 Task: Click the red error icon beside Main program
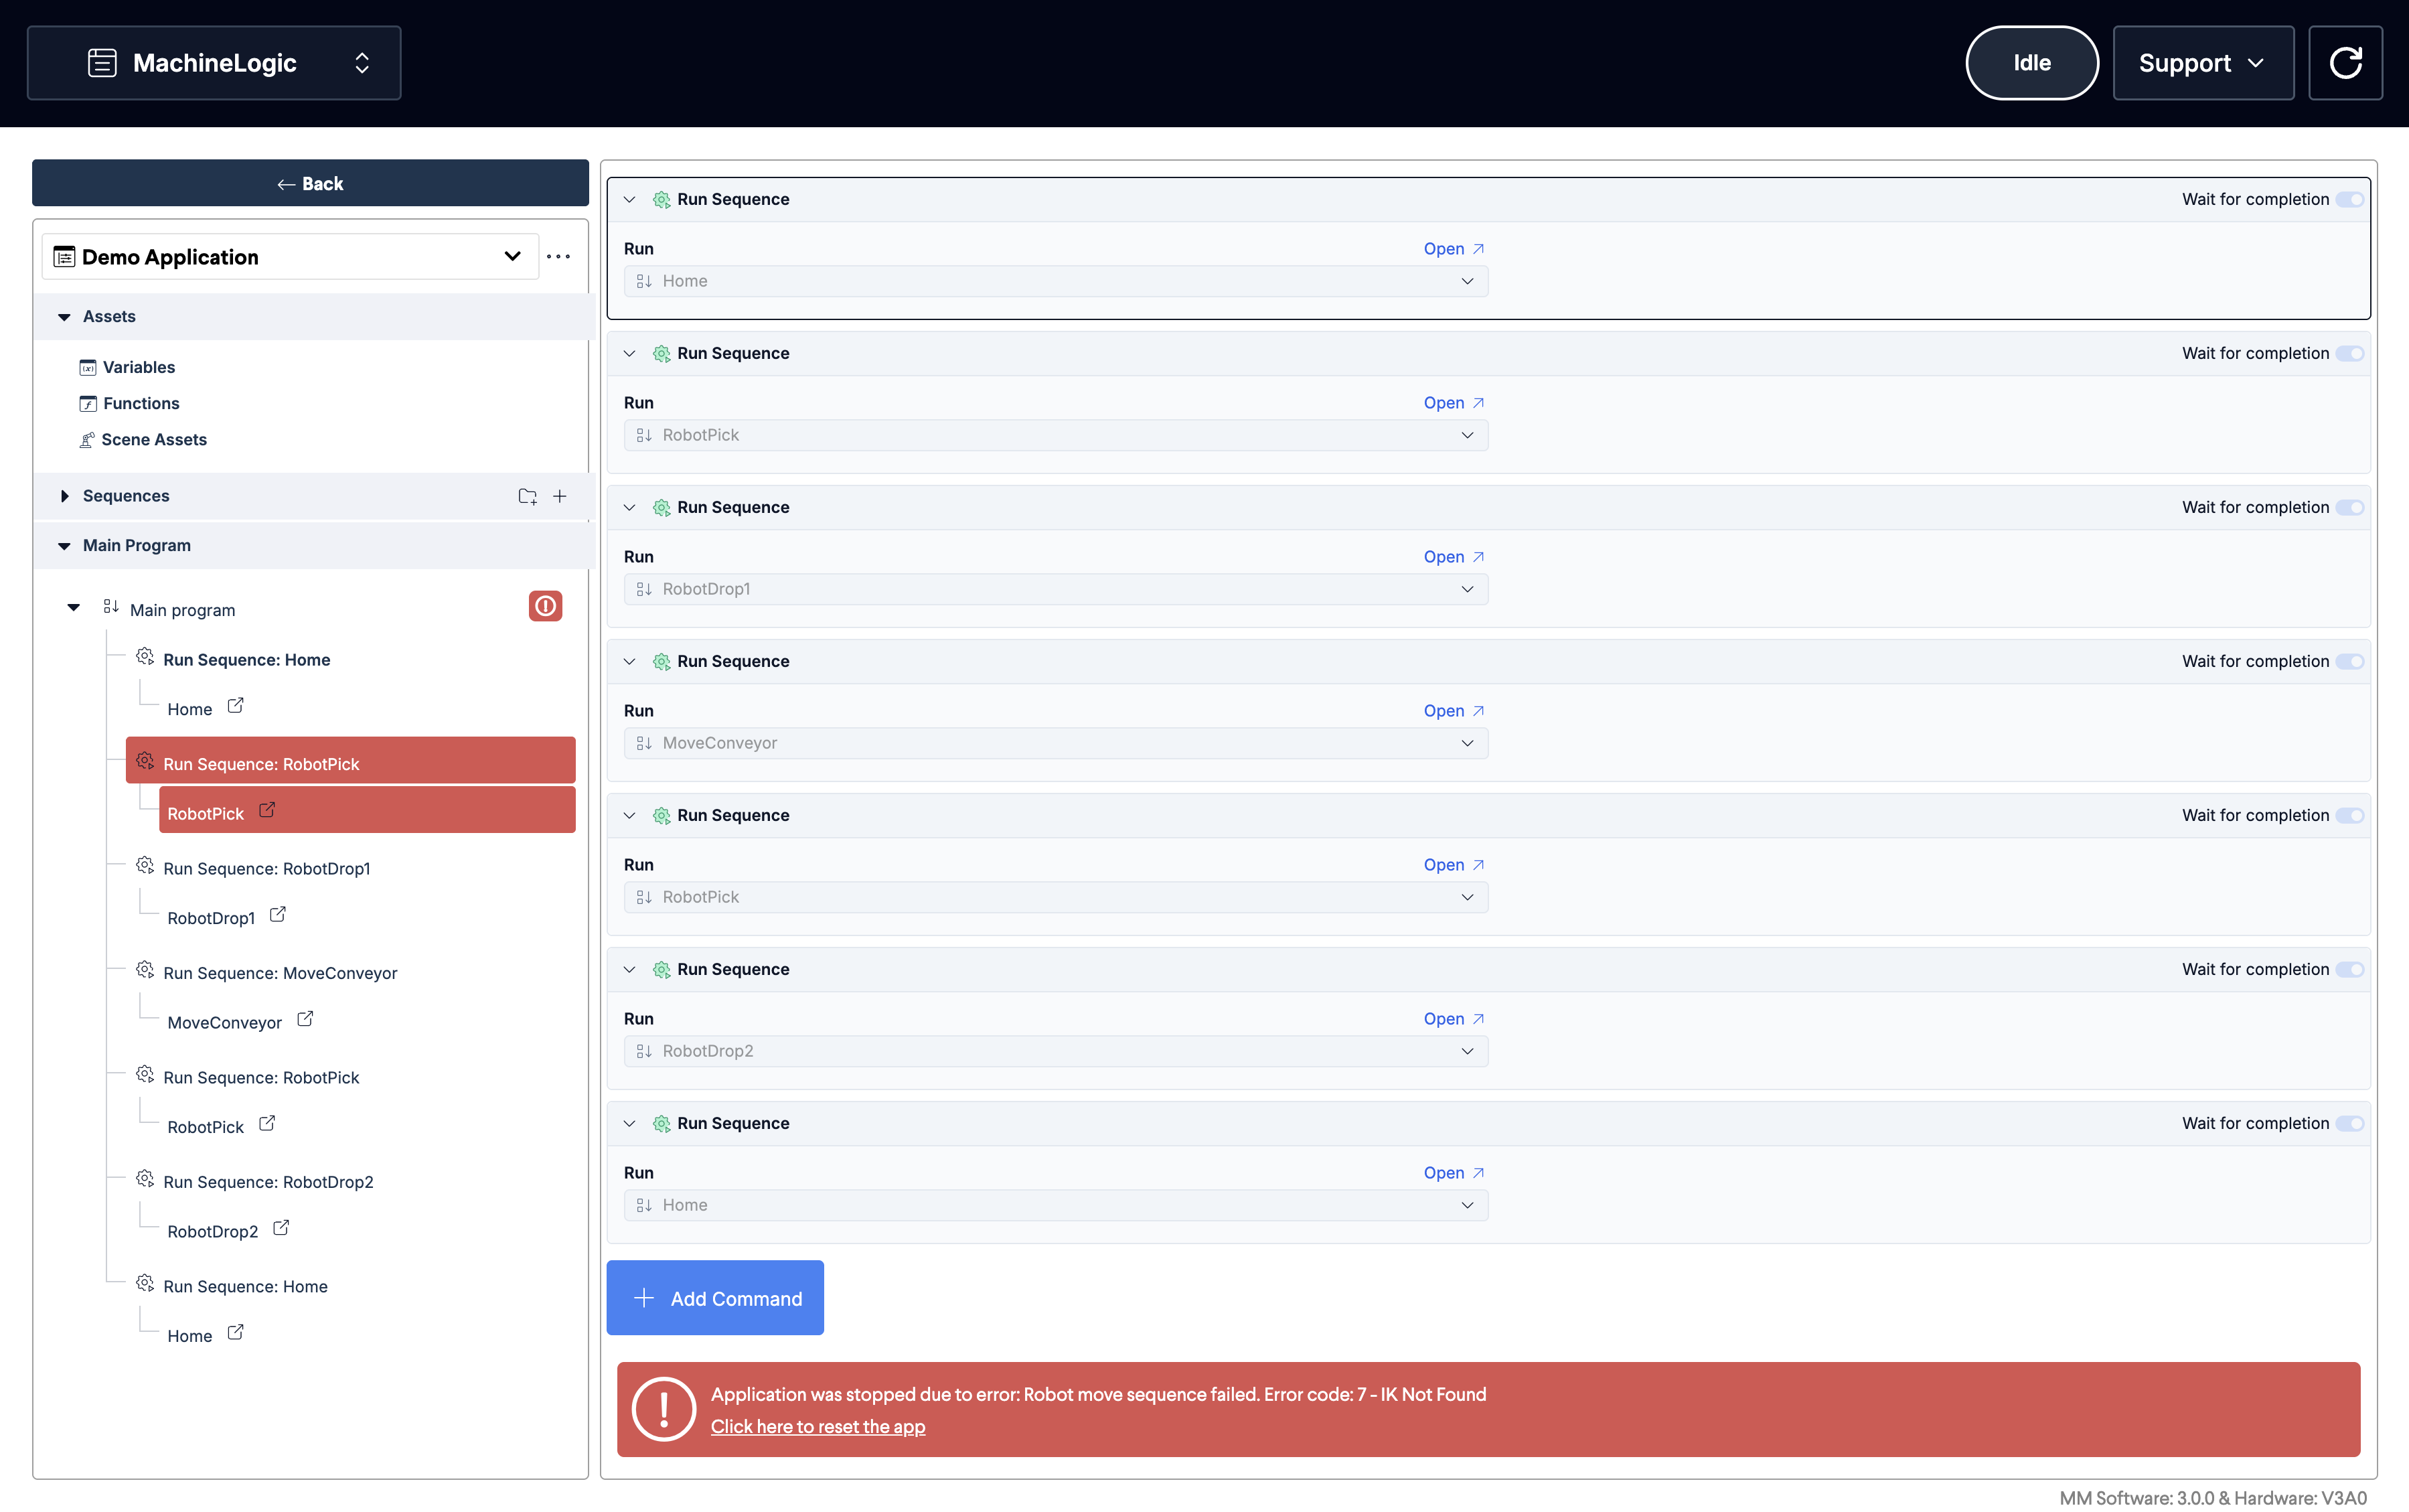(546, 606)
